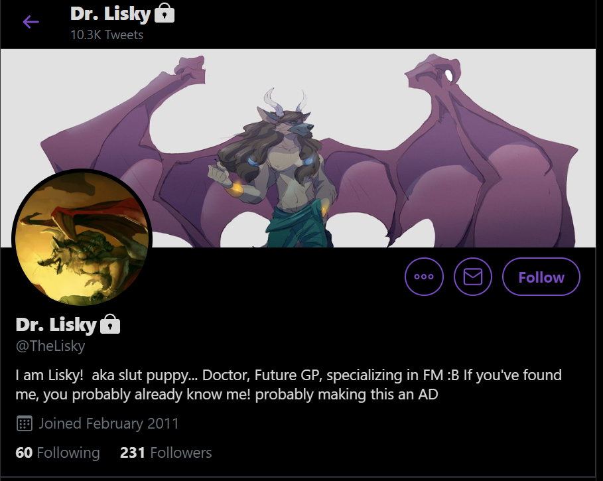Send a direct message via envelope icon
This screenshot has width=603, height=481.
click(x=472, y=277)
